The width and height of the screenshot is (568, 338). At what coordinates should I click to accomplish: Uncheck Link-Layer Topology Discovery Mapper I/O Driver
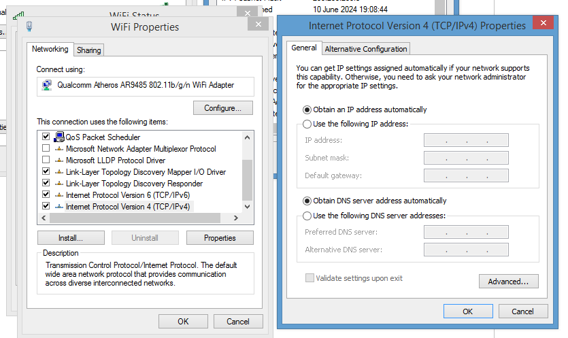tap(46, 171)
